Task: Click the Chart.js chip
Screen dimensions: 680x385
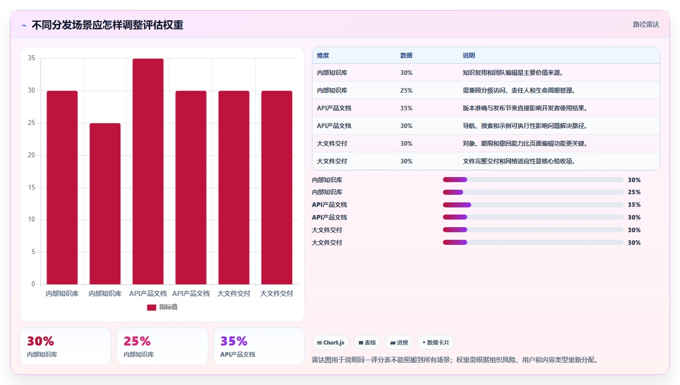Action: 331,343
